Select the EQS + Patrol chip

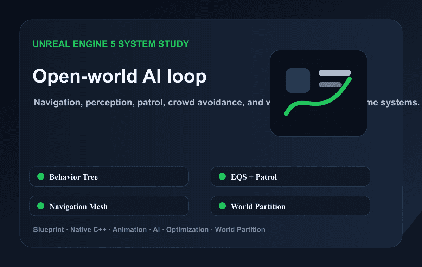click(290, 176)
